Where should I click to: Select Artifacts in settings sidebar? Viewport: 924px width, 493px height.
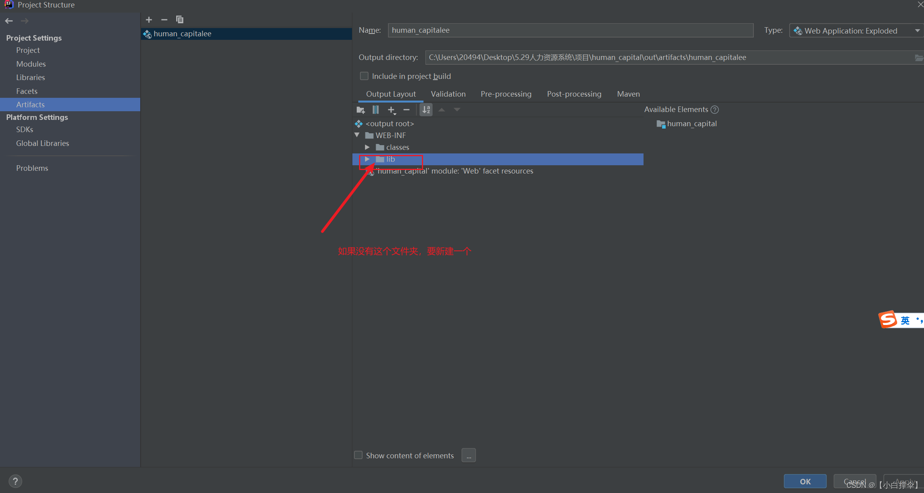(x=70, y=105)
